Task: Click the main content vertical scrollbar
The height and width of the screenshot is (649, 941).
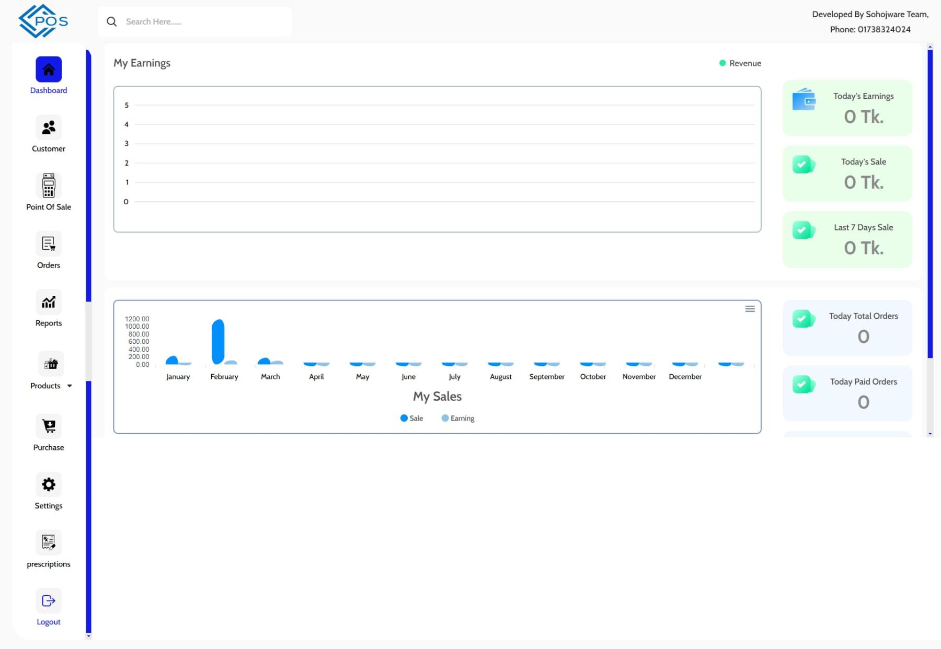Action: pyautogui.click(x=930, y=240)
